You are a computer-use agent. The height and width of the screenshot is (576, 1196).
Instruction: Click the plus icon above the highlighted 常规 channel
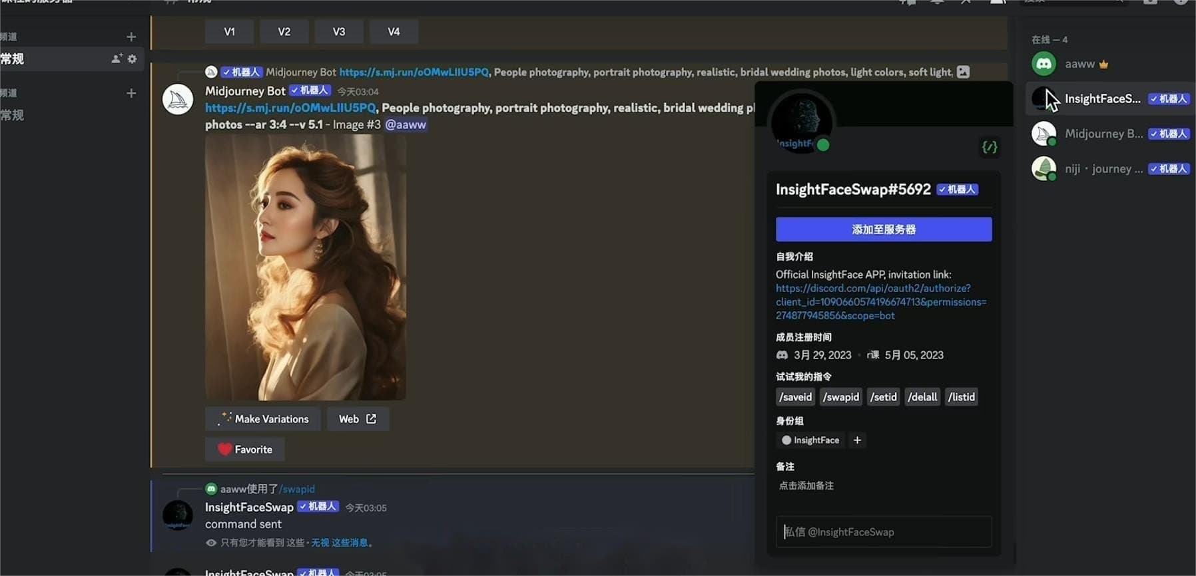click(x=131, y=37)
